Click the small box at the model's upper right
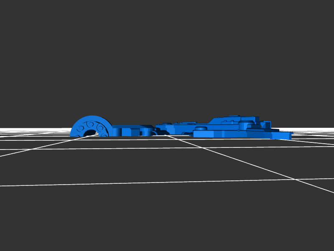Image resolution: width=334 pixels, height=251 pixels. (266, 124)
